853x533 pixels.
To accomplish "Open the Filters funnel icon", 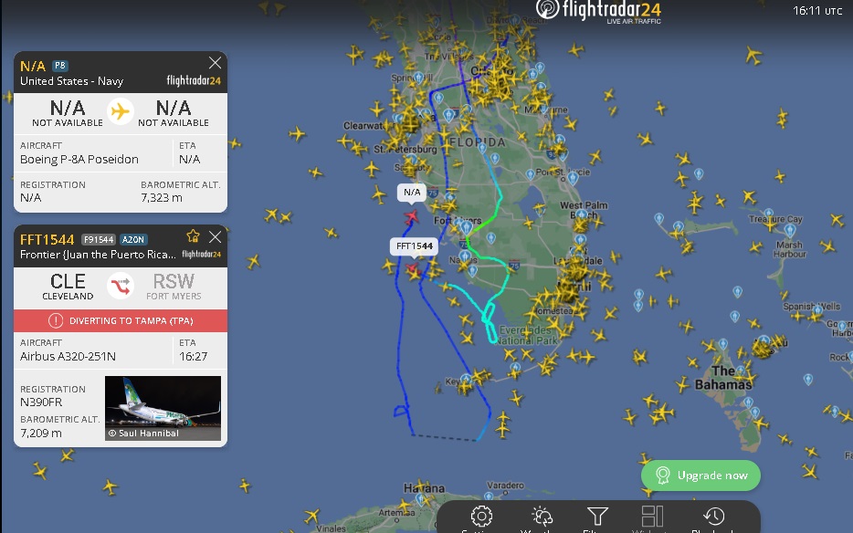I will 596,517.
